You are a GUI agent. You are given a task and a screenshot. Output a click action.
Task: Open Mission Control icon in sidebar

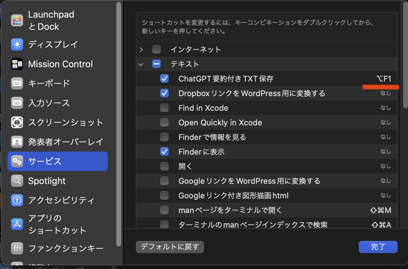point(17,64)
